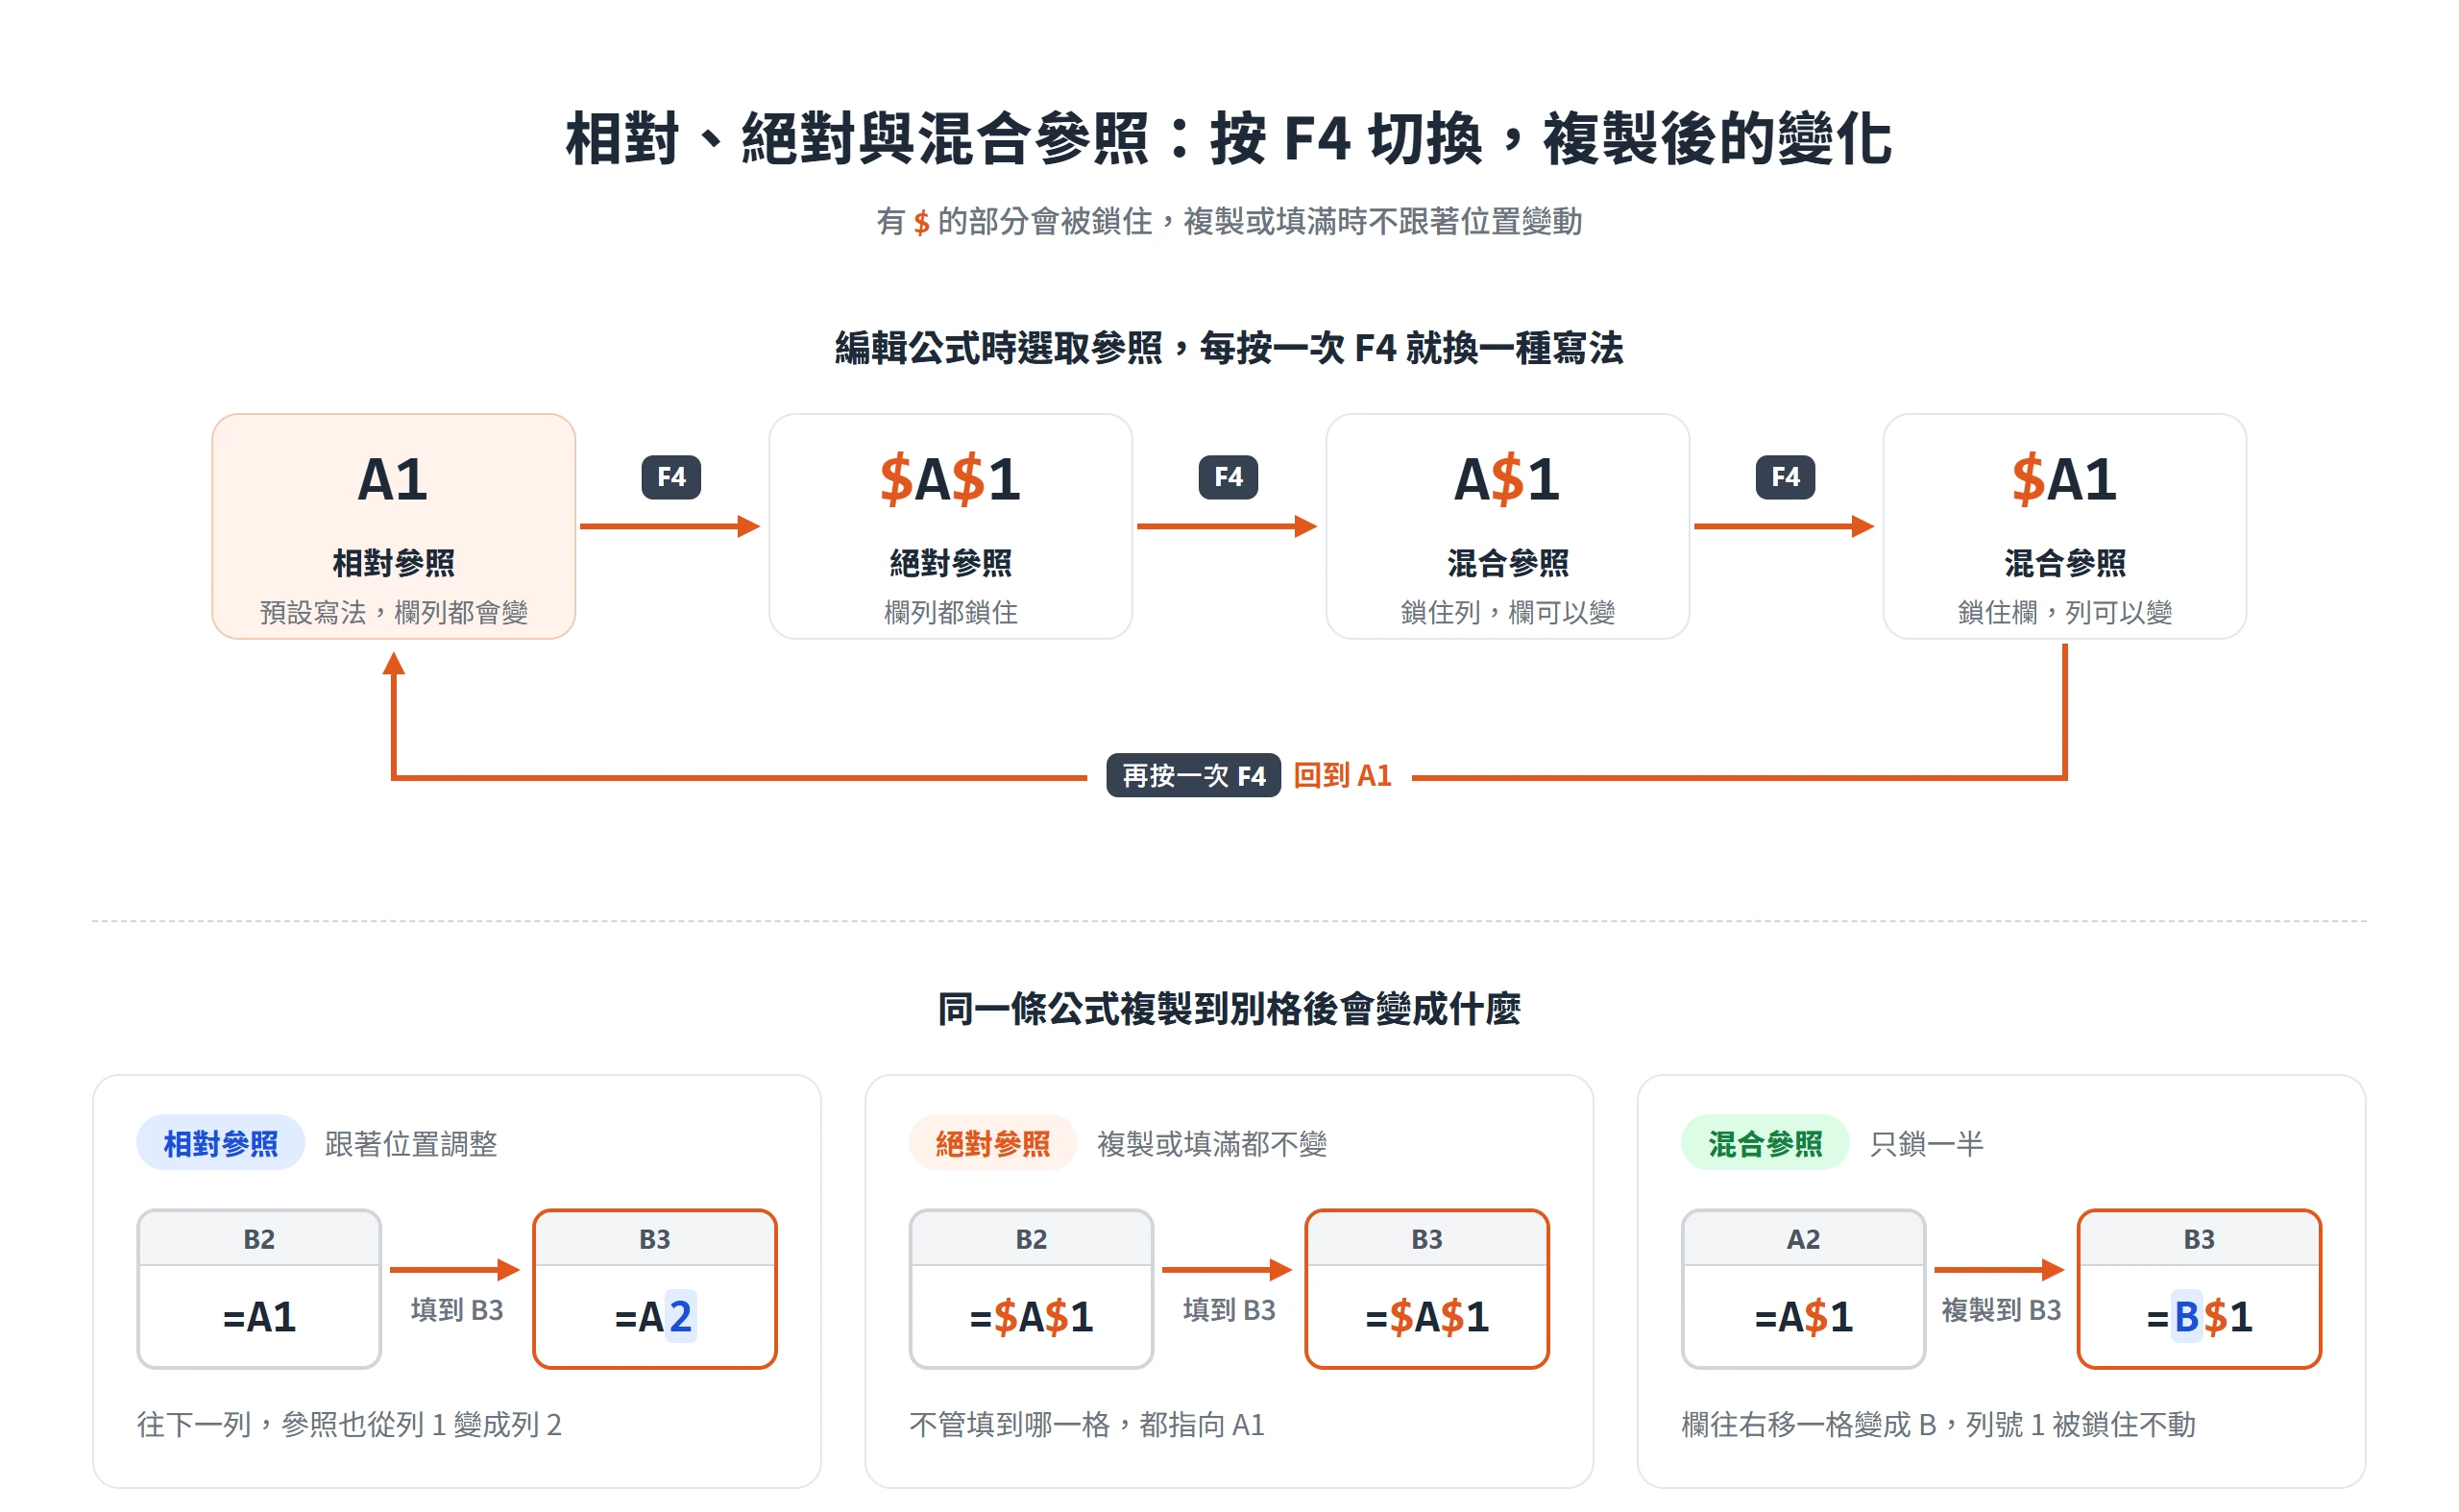The height and width of the screenshot is (1512, 2459).
Task: Click the A2 cell containing =A$1
Action: (1803, 1289)
